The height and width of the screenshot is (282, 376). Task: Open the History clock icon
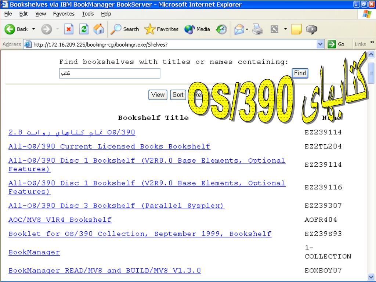(221, 29)
